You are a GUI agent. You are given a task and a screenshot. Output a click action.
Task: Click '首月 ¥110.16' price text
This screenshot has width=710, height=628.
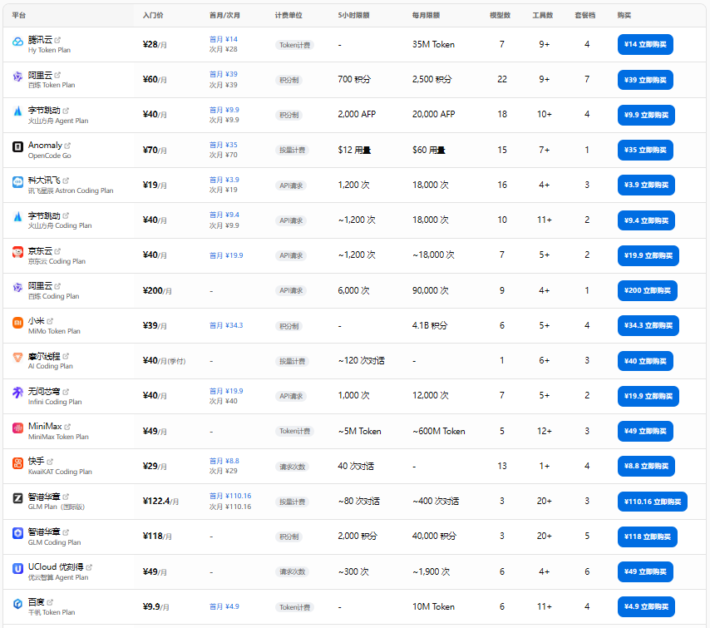[x=230, y=496]
